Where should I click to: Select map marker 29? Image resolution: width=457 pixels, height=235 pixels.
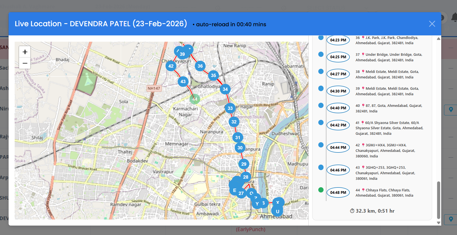coord(244,164)
